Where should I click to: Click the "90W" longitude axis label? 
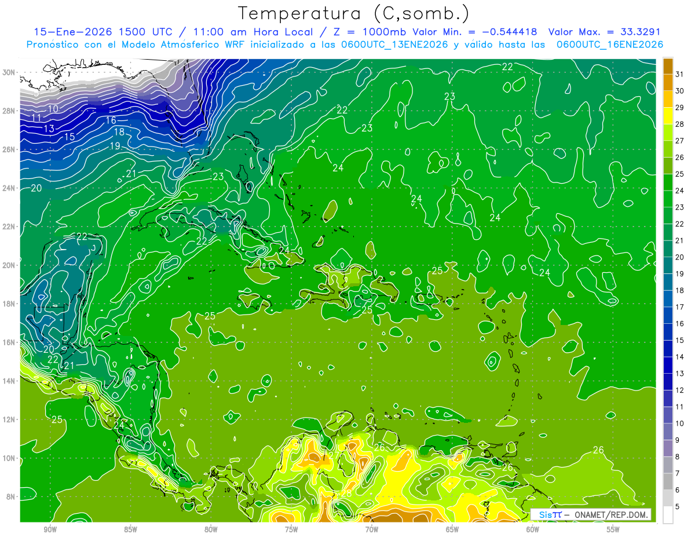click(50, 530)
